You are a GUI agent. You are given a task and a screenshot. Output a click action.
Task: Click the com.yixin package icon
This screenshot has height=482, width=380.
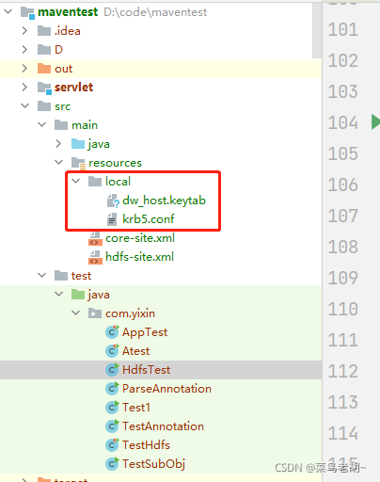pos(95,313)
